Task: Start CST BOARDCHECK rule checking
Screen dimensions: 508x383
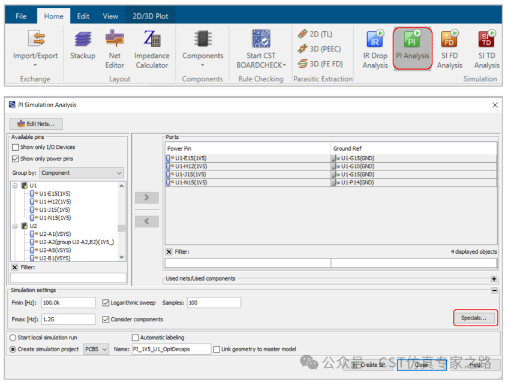Action: coord(261,48)
